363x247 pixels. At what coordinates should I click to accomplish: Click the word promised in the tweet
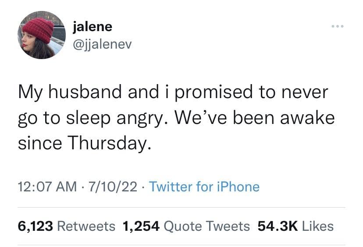click(x=208, y=93)
